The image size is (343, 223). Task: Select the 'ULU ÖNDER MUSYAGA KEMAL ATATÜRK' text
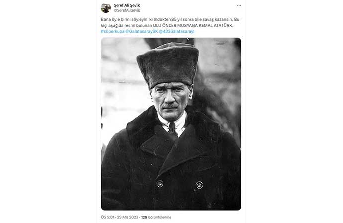pos(193,25)
